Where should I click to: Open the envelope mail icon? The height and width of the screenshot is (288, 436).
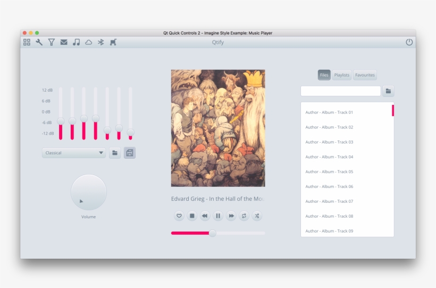(x=64, y=43)
